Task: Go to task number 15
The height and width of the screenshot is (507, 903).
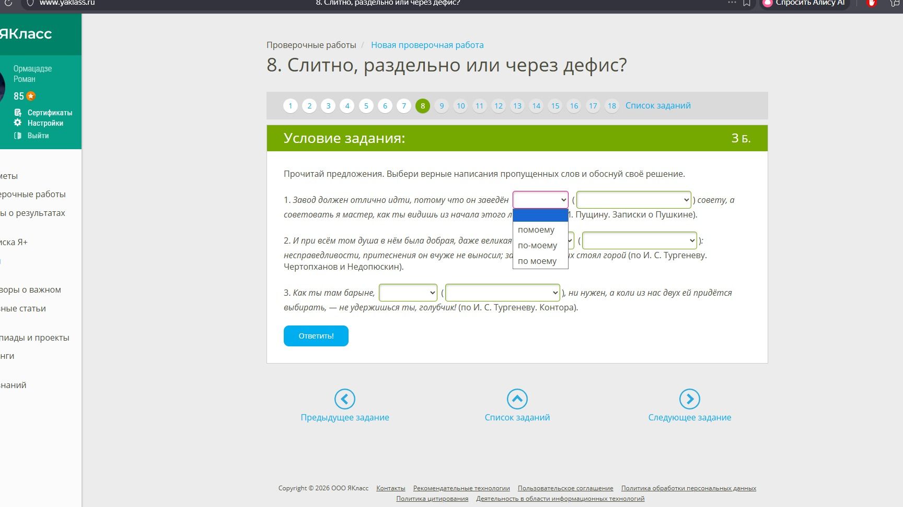Action: click(x=555, y=106)
